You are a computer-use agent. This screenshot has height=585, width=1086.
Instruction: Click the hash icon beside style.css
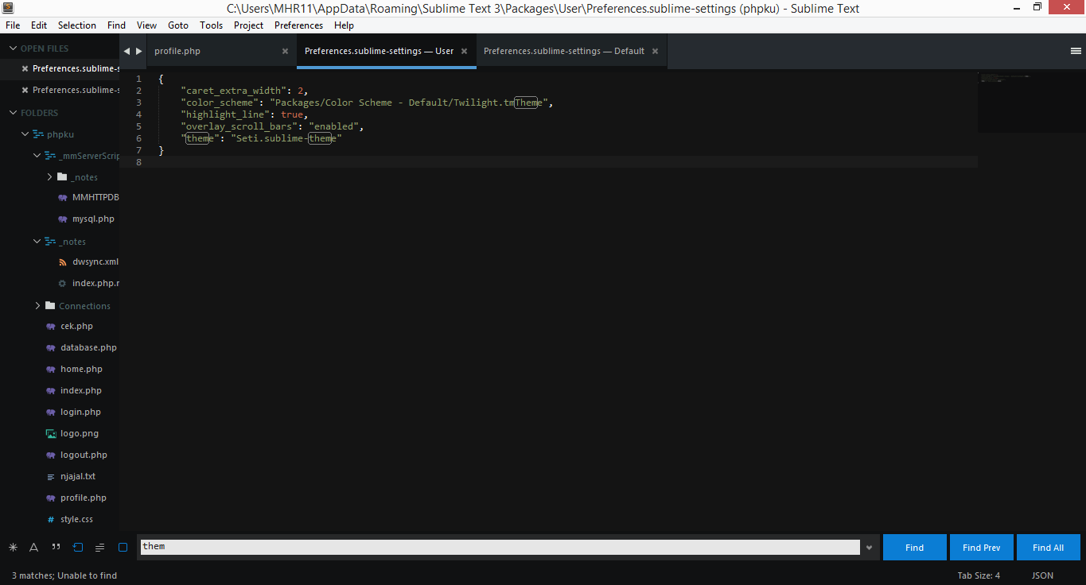coord(51,519)
